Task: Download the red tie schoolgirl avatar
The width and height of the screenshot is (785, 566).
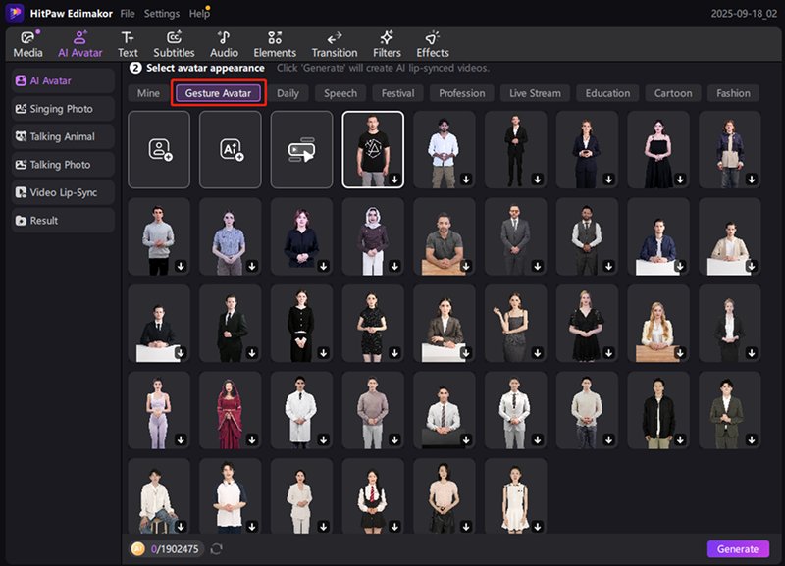Action: pos(394,527)
